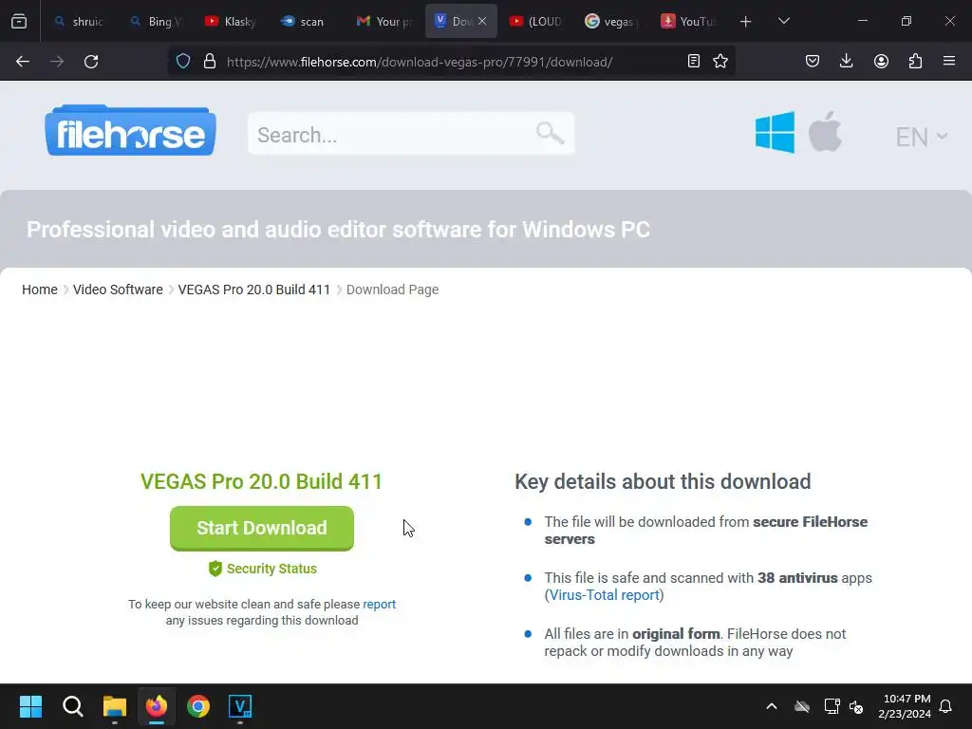This screenshot has height=729, width=972.
Task: Click the search magnifier icon
Action: click(x=550, y=133)
